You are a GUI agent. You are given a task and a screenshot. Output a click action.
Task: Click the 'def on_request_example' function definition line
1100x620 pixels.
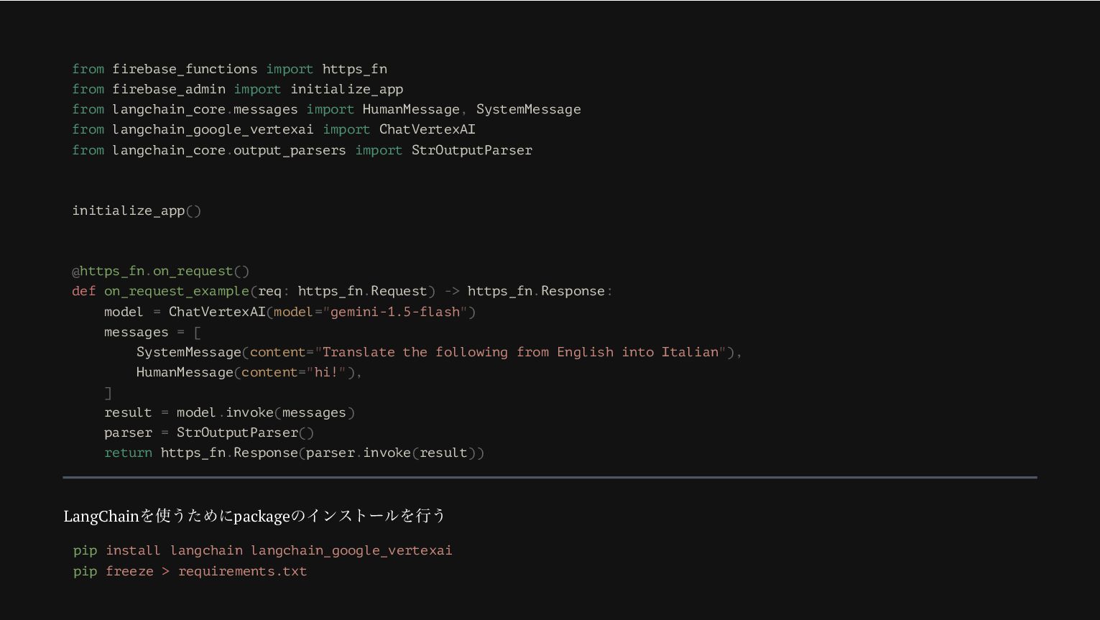coord(342,291)
